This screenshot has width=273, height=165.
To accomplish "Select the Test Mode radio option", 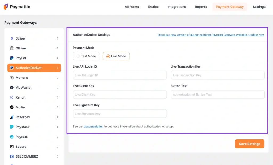I will tap(86, 56).
